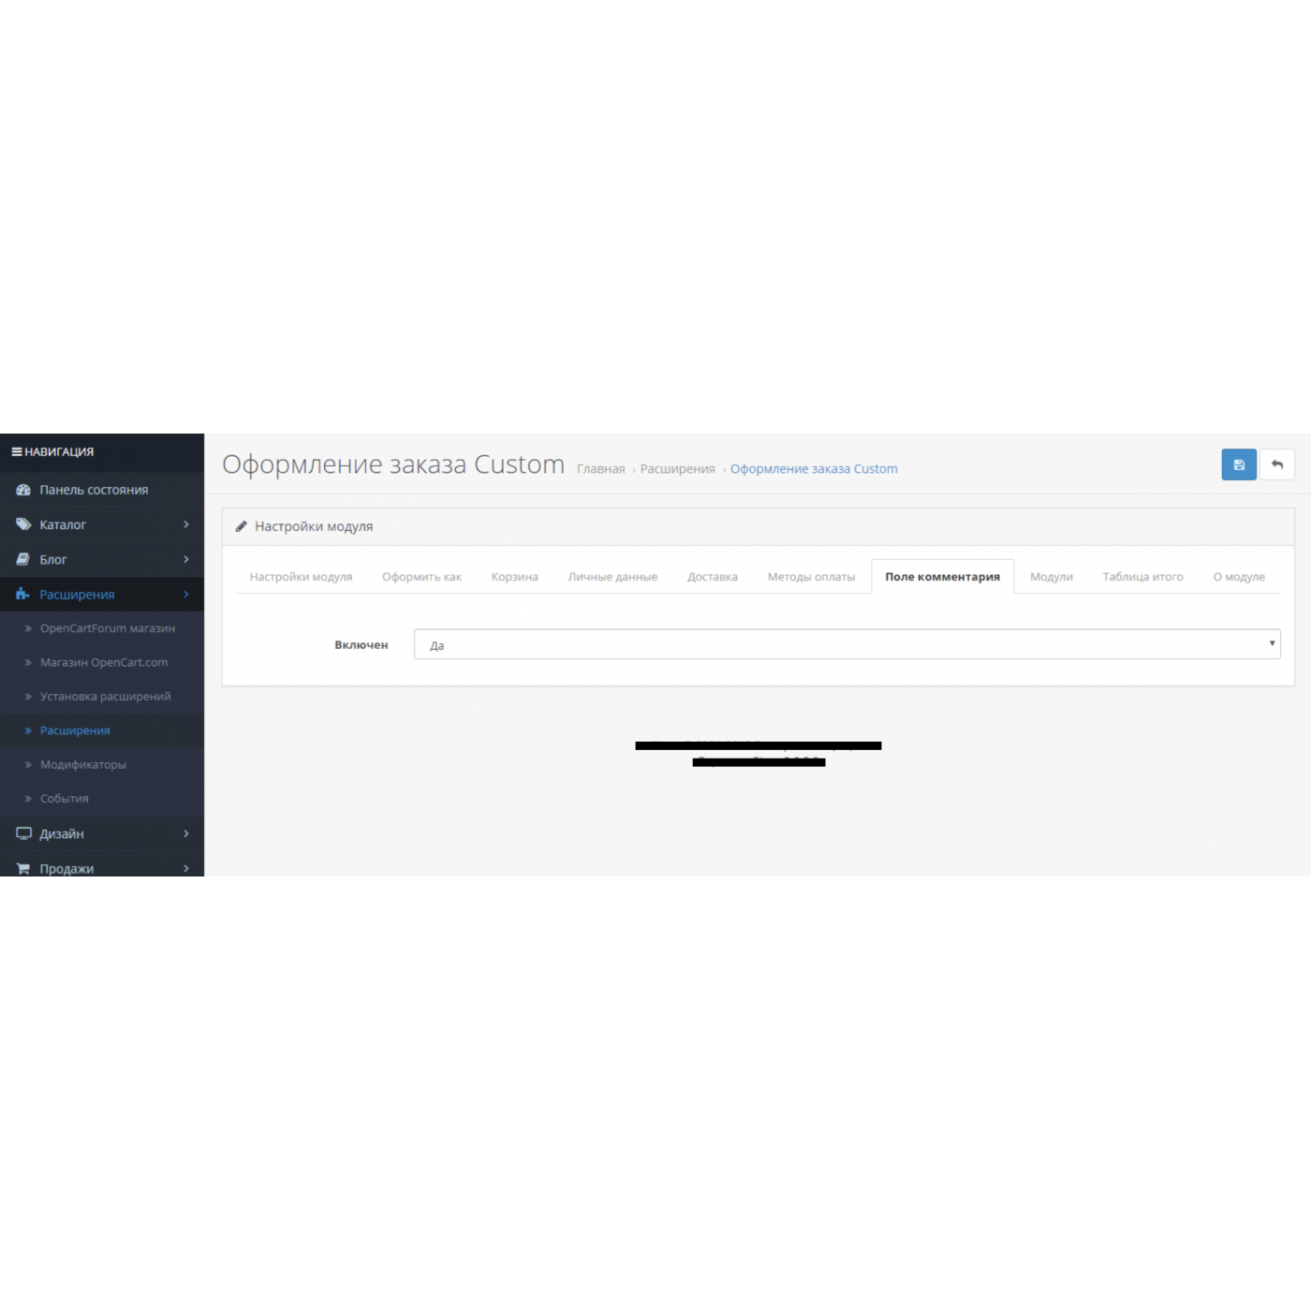Click the Главная breadcrumb link

600,469
